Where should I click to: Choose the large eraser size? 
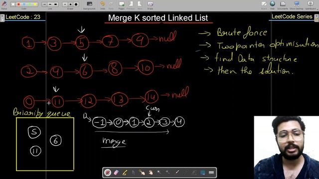pos(76,4)
